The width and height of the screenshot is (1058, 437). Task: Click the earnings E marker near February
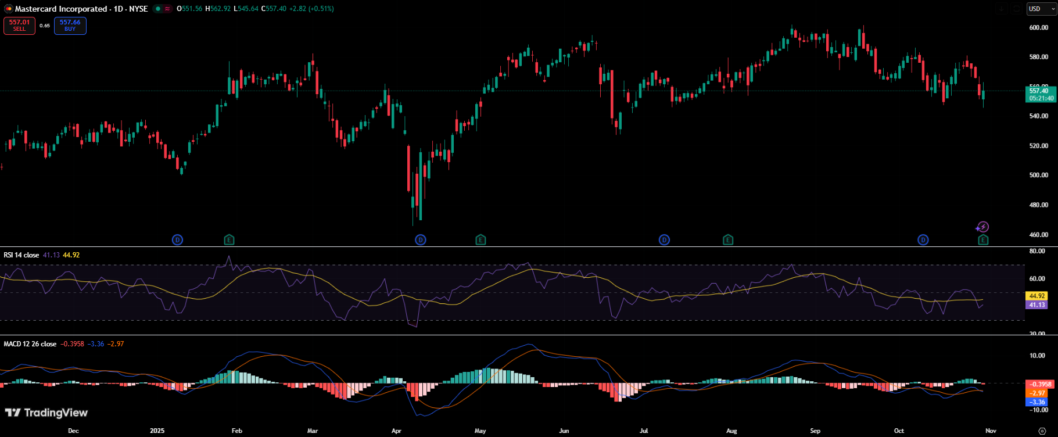(229, 240)
